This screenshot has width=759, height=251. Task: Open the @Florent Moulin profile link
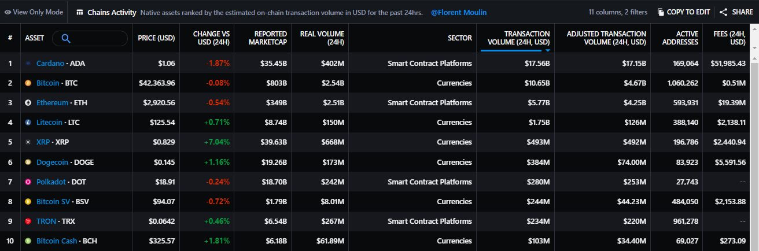[459, 12]
